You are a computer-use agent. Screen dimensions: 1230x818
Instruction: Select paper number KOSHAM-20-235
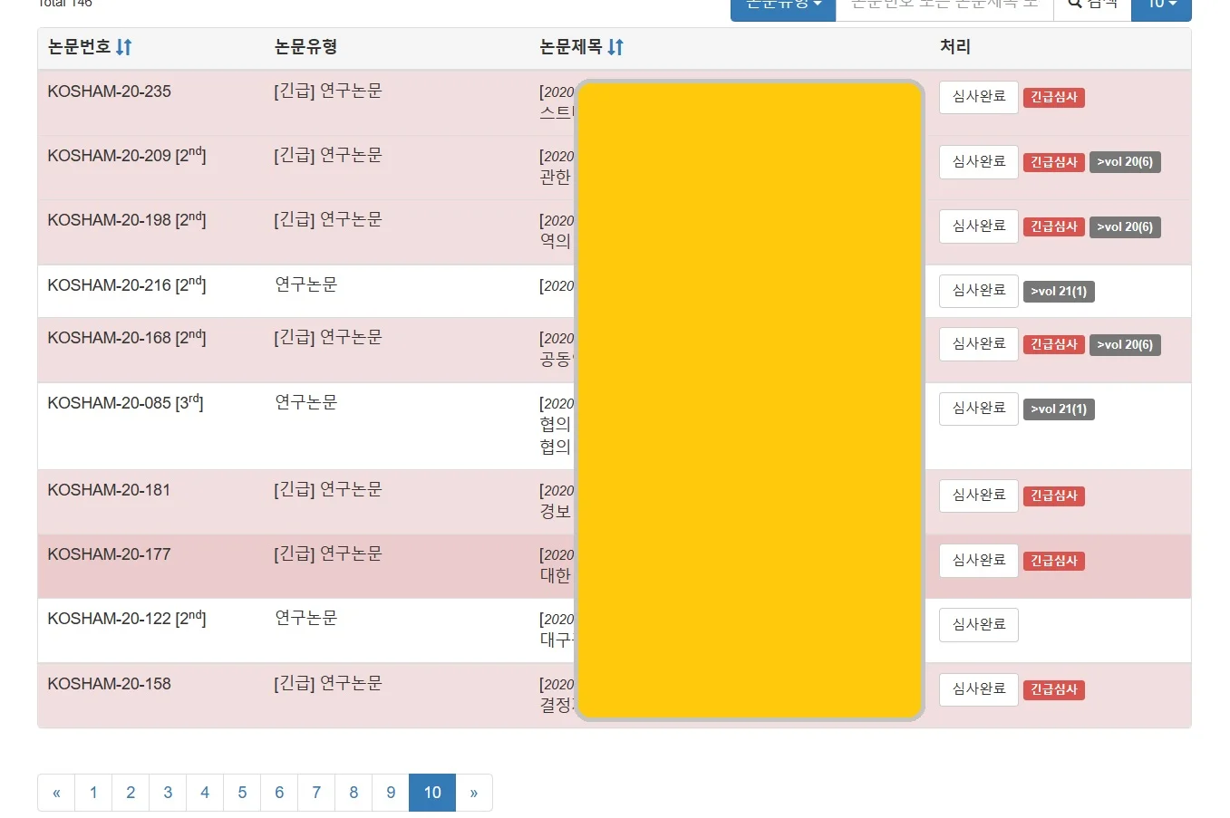point(109,91)
